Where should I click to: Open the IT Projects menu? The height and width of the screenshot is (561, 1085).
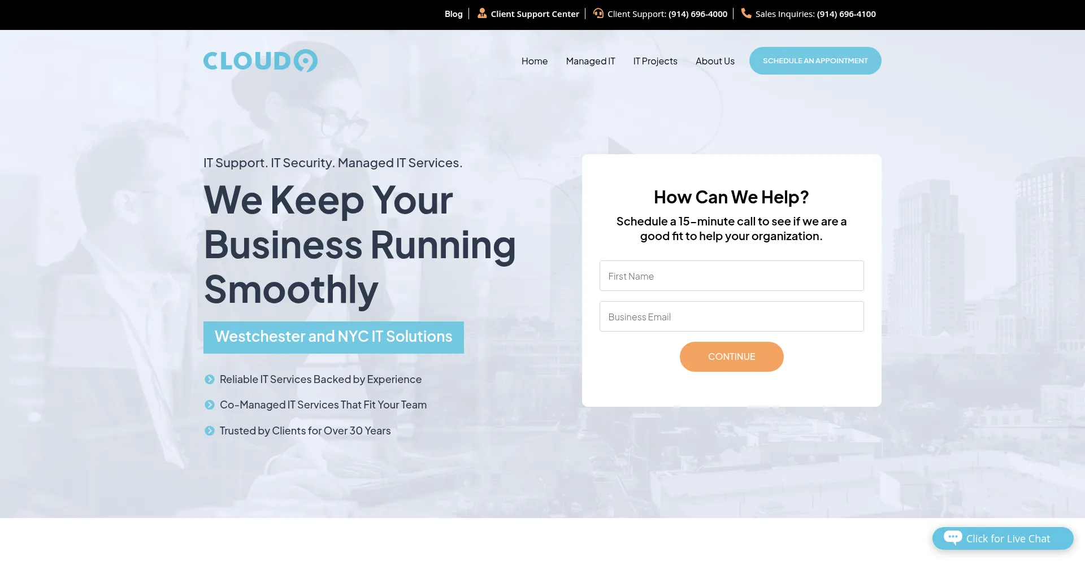point(655,61)
